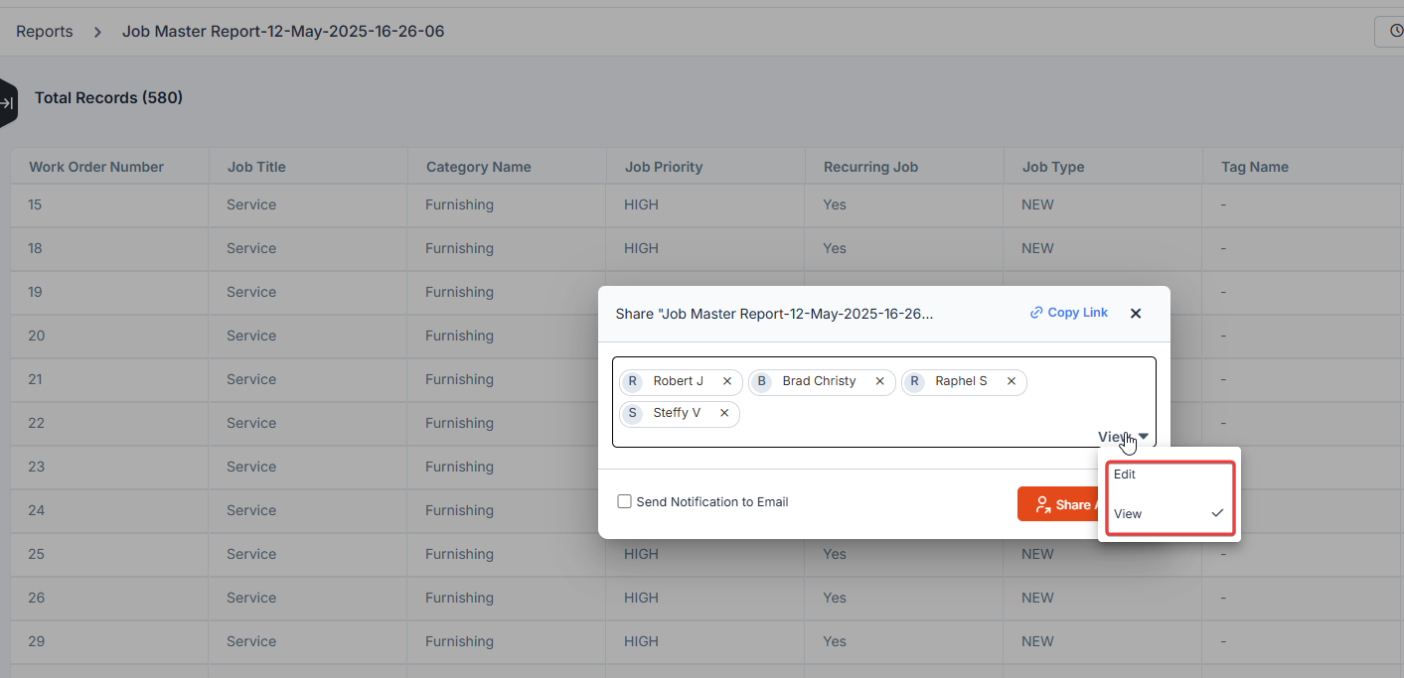Click HIGH priority in row 25
This screenshot has height=678, width=1404.
click(x=641, y=554)
